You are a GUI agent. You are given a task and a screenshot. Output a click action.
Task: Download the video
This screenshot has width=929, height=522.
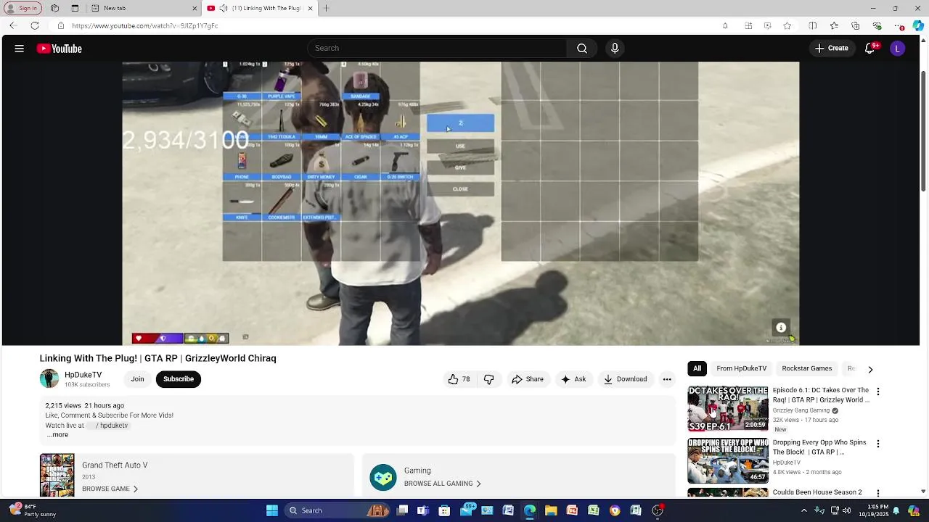coord(625,379)
